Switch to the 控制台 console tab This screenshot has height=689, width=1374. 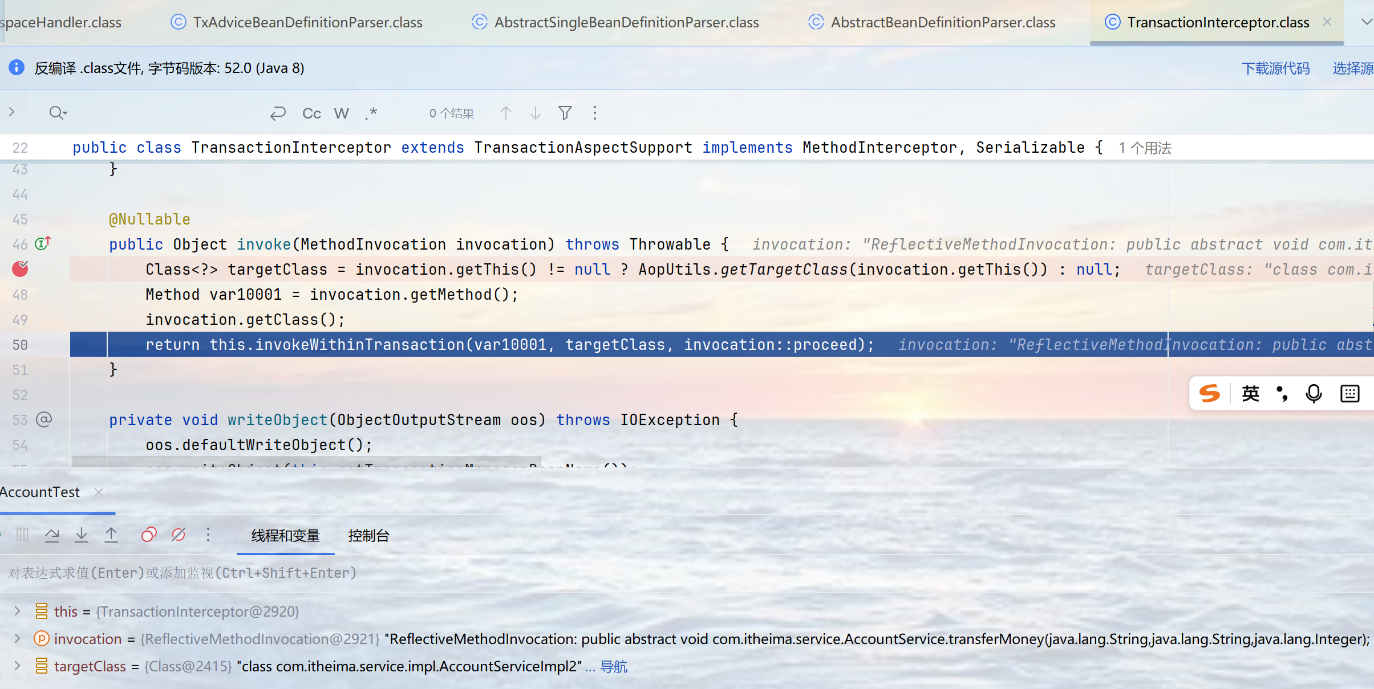pyautogui.click(x=368, y=536)
